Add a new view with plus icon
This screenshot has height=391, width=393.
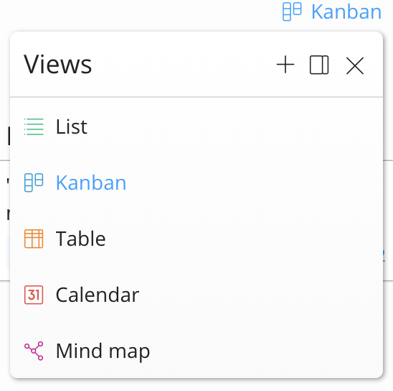(285, 65)
